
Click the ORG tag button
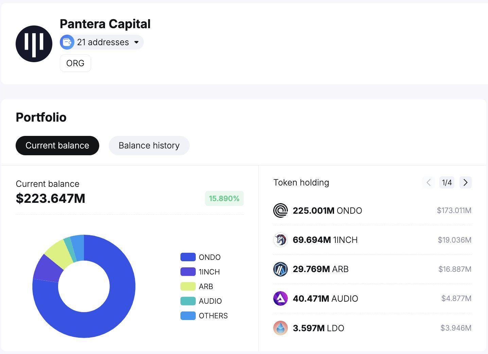[x=75, y=63]
